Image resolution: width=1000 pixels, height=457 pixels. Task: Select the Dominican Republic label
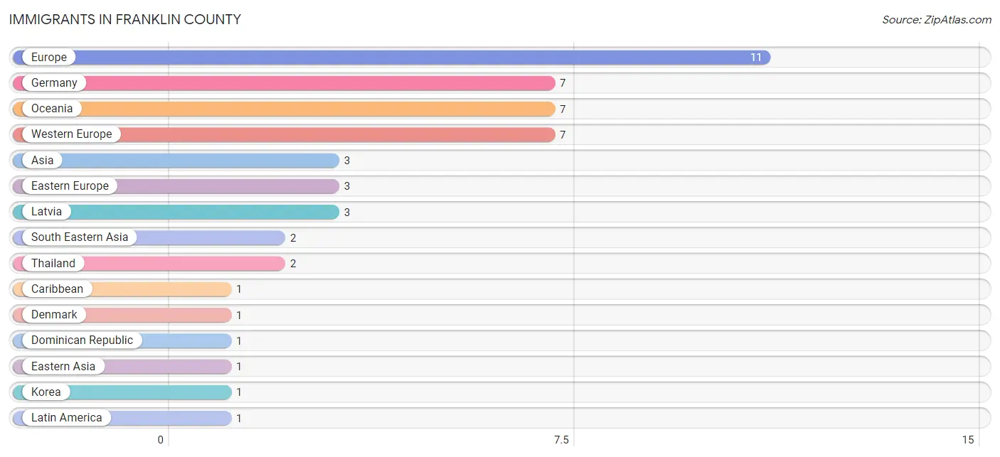tap(82, 340)
